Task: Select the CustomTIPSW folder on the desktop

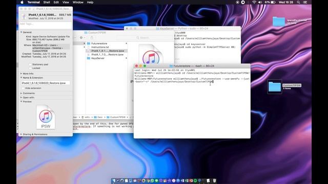Action: point(275,86)
